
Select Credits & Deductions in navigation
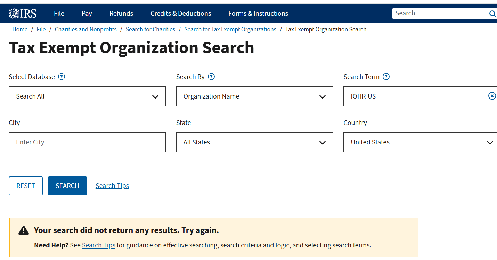[x=181, y=14]
